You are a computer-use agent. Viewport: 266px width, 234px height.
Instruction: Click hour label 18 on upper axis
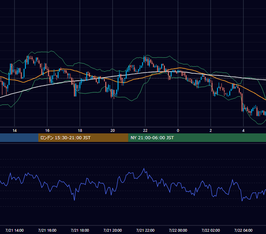80,131
